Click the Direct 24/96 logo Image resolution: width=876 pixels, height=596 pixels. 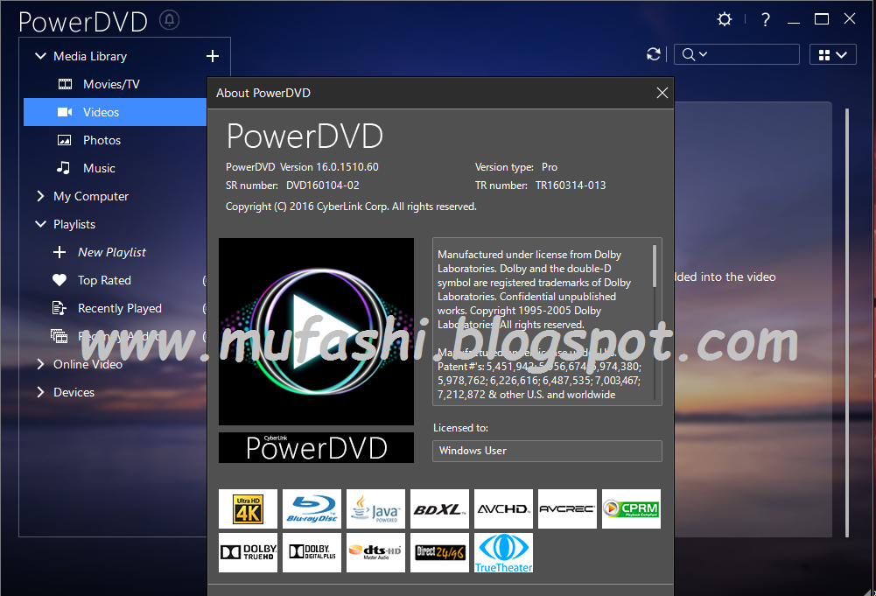[439, 552]
